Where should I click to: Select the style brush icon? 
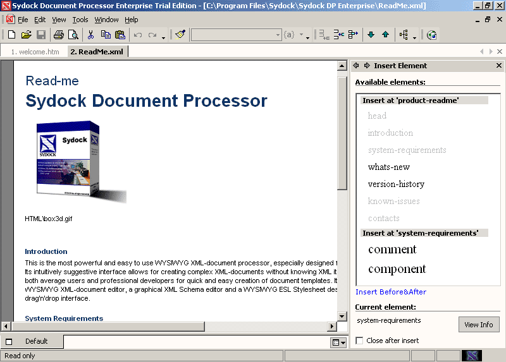point(180,35)
